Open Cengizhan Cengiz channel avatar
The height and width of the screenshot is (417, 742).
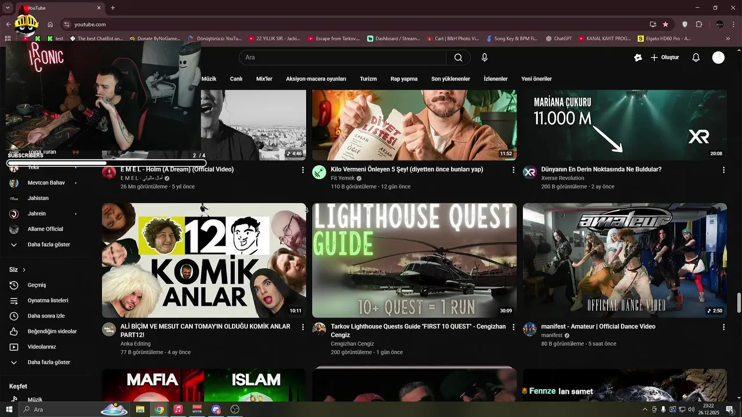click(x=319, y=330)
